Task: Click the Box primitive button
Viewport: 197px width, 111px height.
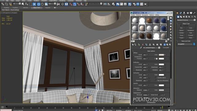Action: [x=181, y=28]
